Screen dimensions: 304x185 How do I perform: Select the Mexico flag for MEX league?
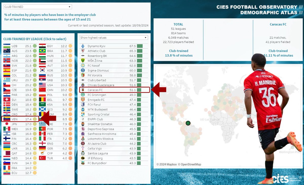click(x=7, y=129)
